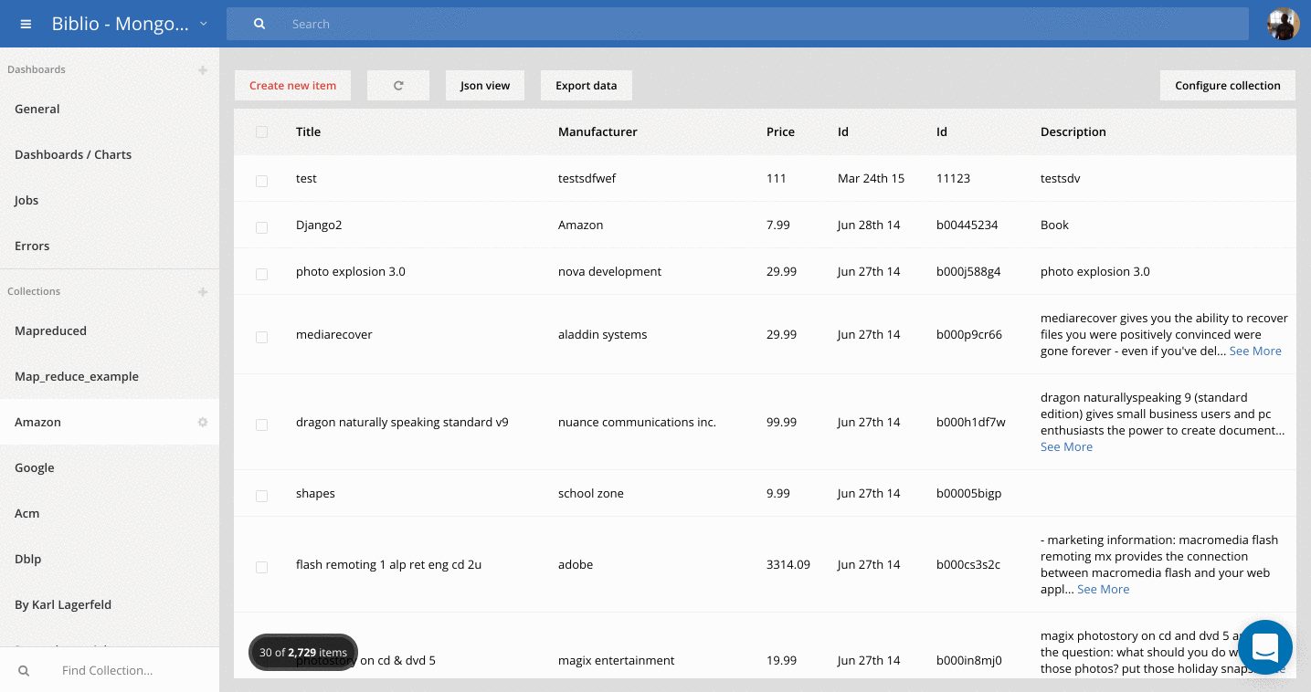Click the Django2 title cell
The height and width of the screenshot is (692, 1311).
coord(319,225)
